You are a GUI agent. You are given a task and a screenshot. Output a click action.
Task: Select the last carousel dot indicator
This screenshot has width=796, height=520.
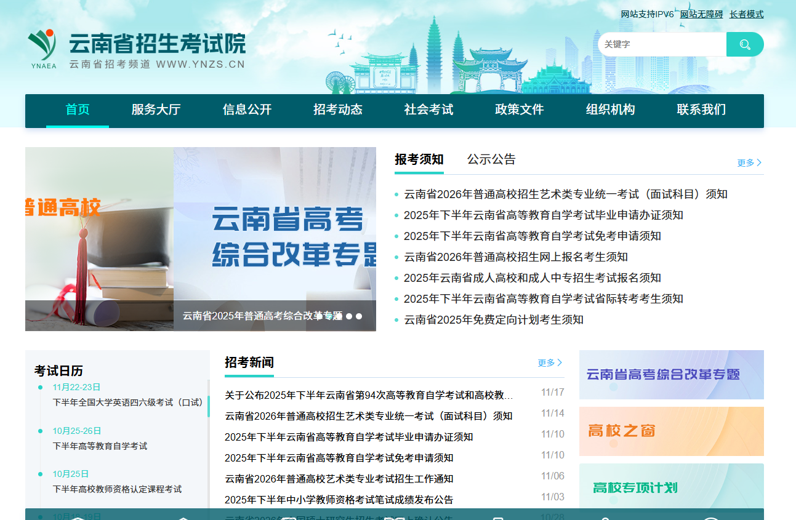coord(359,316)
